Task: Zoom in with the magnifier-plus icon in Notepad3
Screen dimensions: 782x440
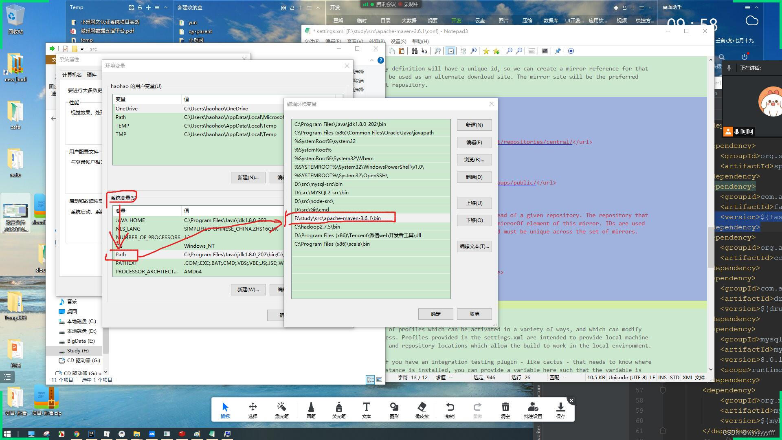Action: pos(510,51)
